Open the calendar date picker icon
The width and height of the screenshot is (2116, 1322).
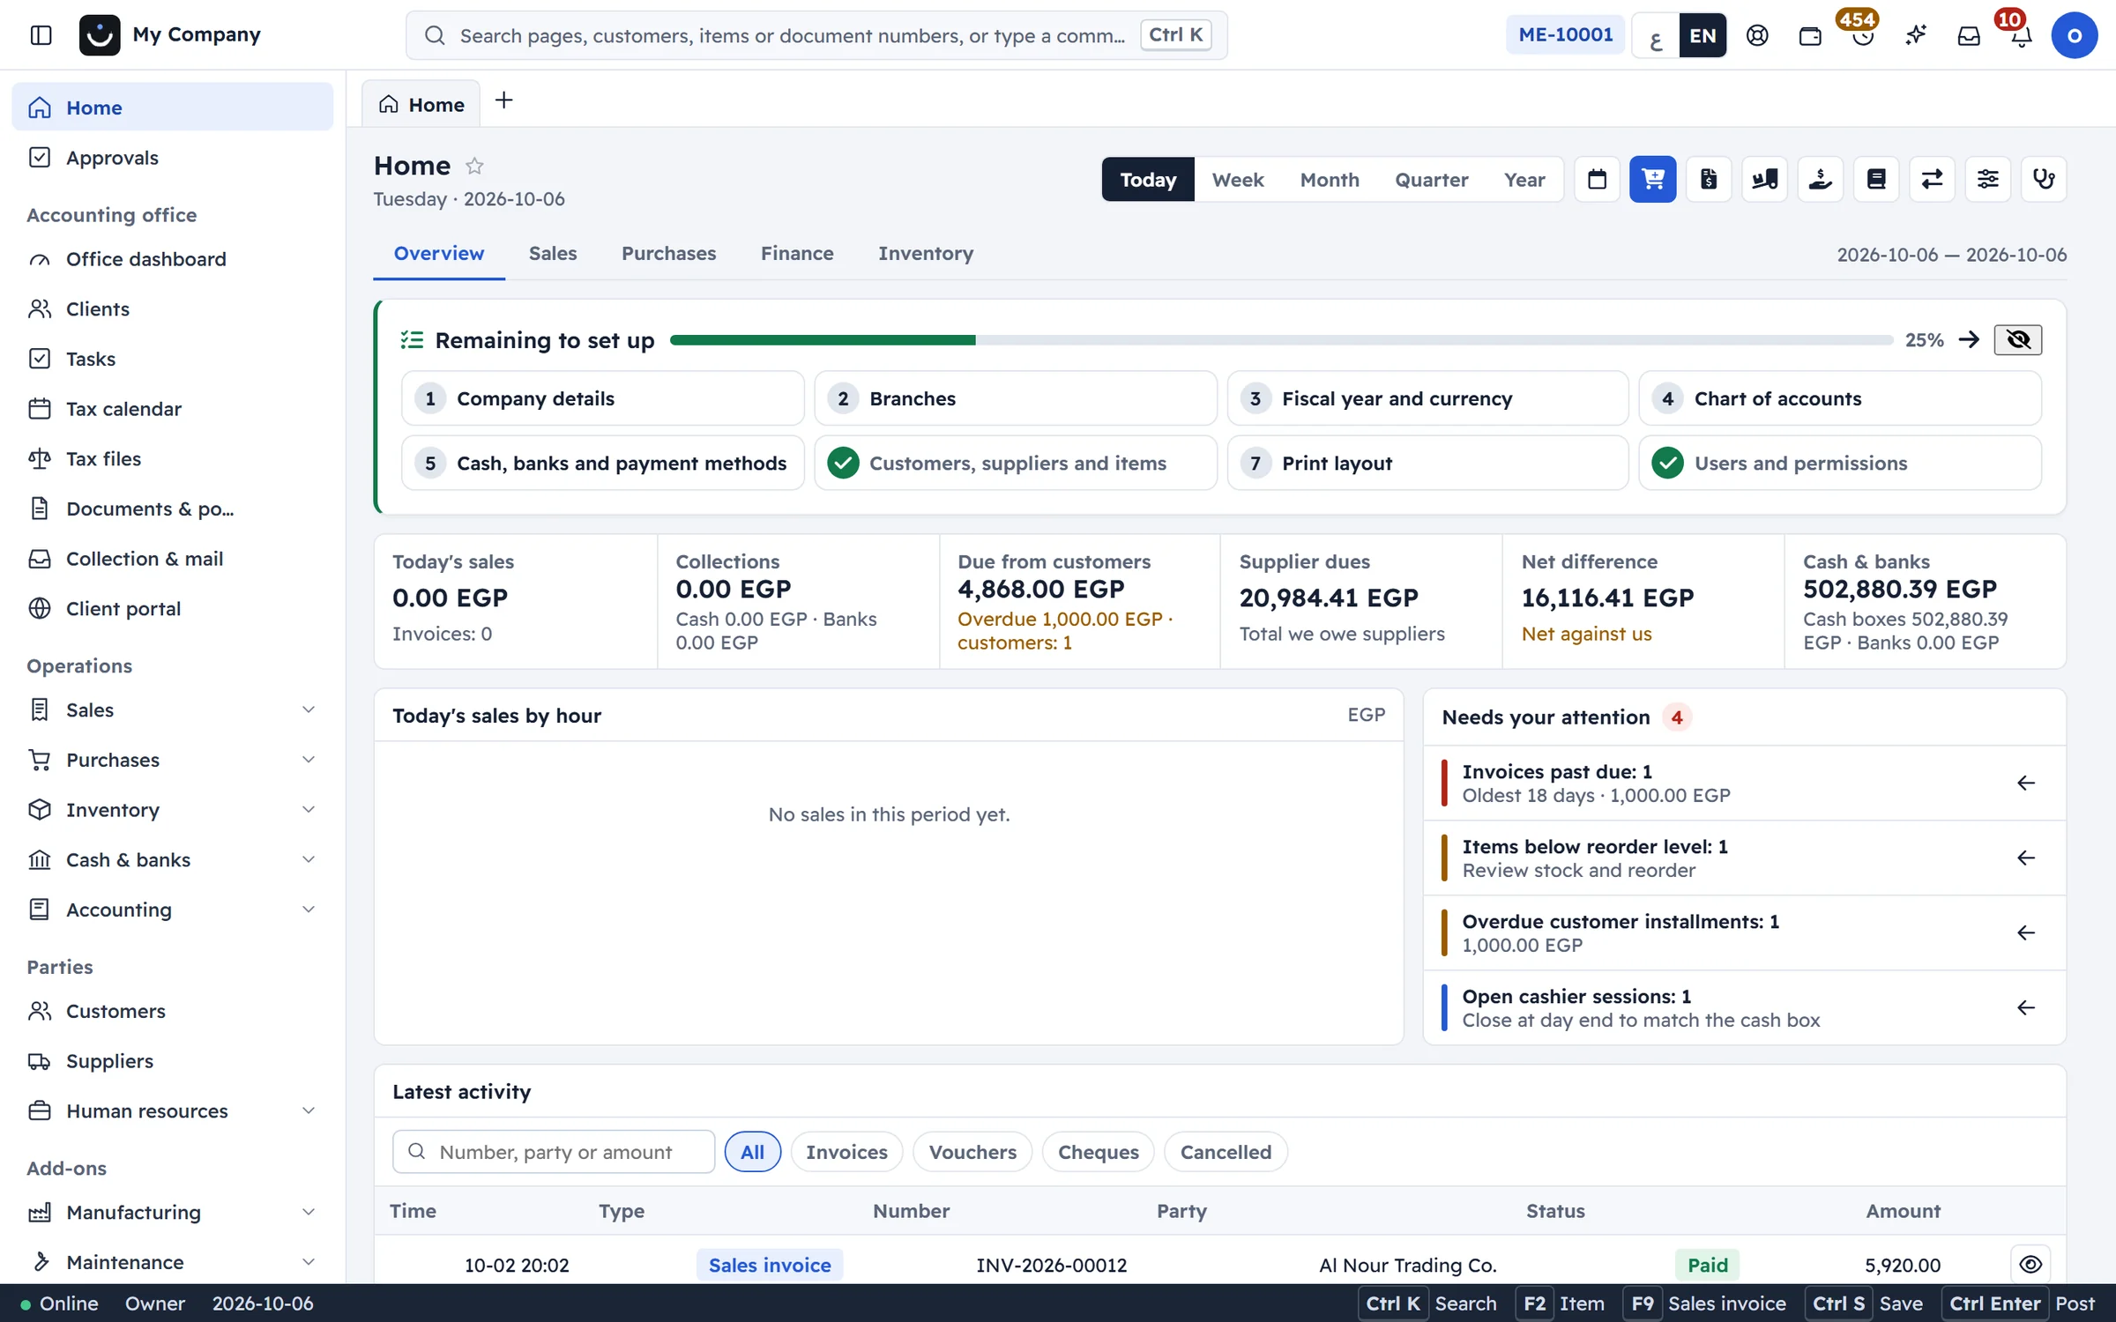click(1597, 180)
